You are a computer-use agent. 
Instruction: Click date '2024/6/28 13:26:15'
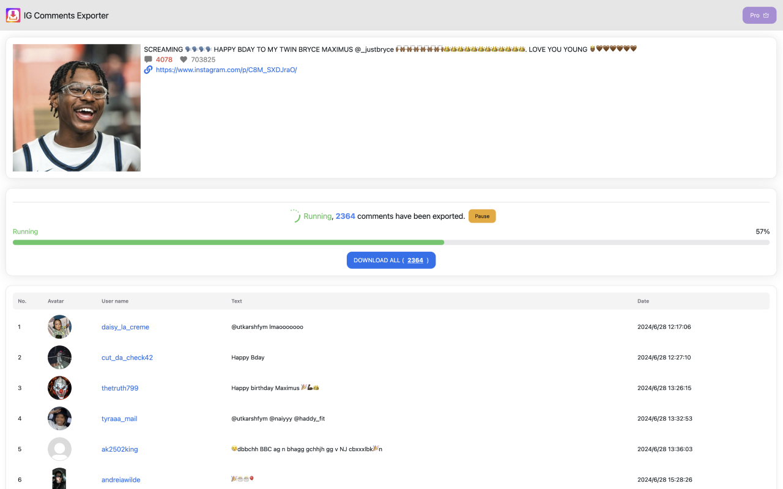click(664, 388)
